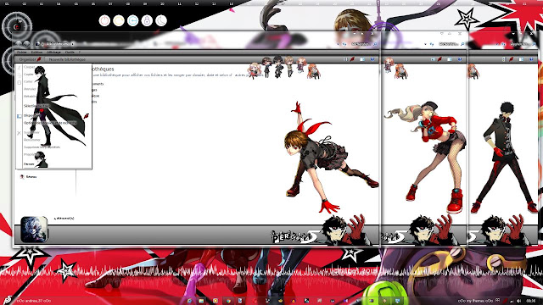543x305 pixels.
Task: Toggle the preview pane in the front window
Action: coord(362,59)
